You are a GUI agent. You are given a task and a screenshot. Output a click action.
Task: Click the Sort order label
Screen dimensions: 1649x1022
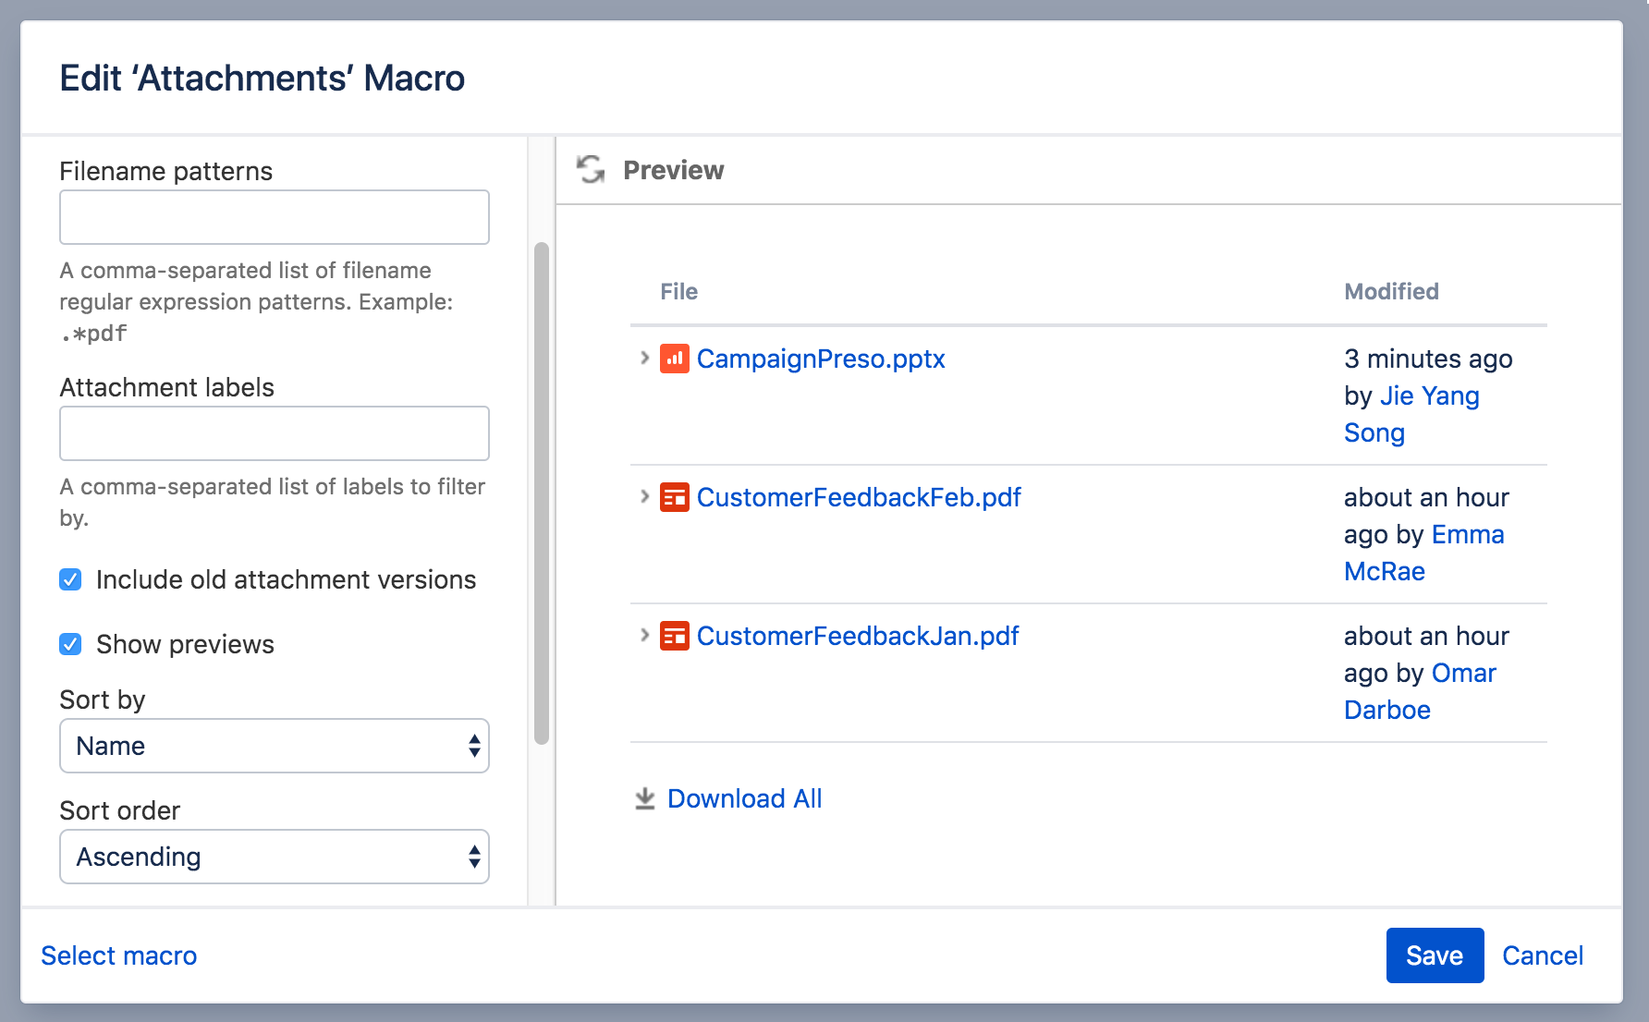pos(120,810)
